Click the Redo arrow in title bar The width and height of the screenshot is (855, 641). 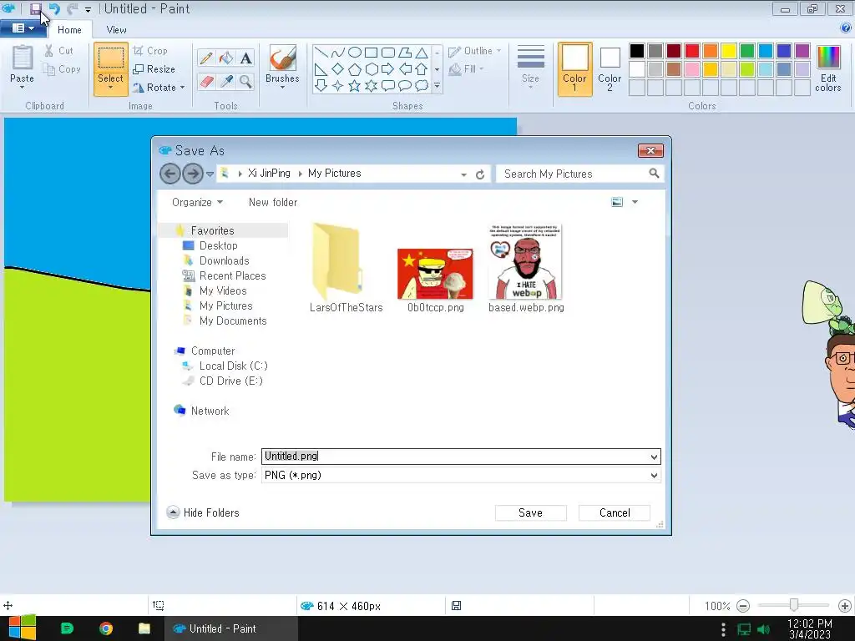tap(72, 8)
